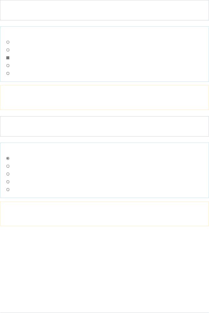Image resolution: width=209 pixels, height=313 pixels.
Task: Click the upper yellow-bordered feedback box
Action: (104, 97)
